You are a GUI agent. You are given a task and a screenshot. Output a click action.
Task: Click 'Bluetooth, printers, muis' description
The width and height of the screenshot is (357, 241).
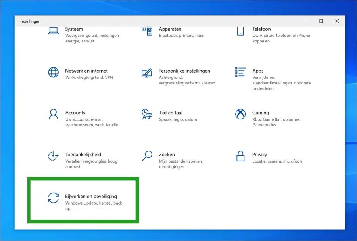181,36
